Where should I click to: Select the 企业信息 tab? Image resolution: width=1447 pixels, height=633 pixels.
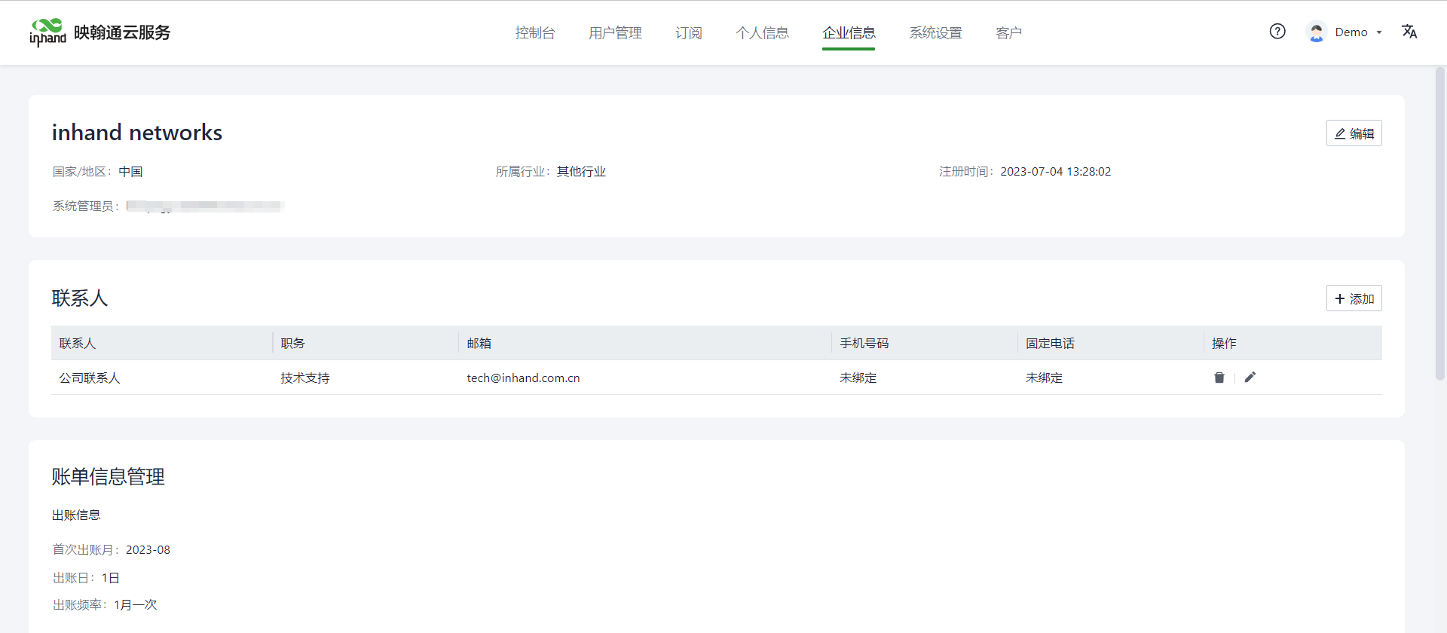[849, 32]
